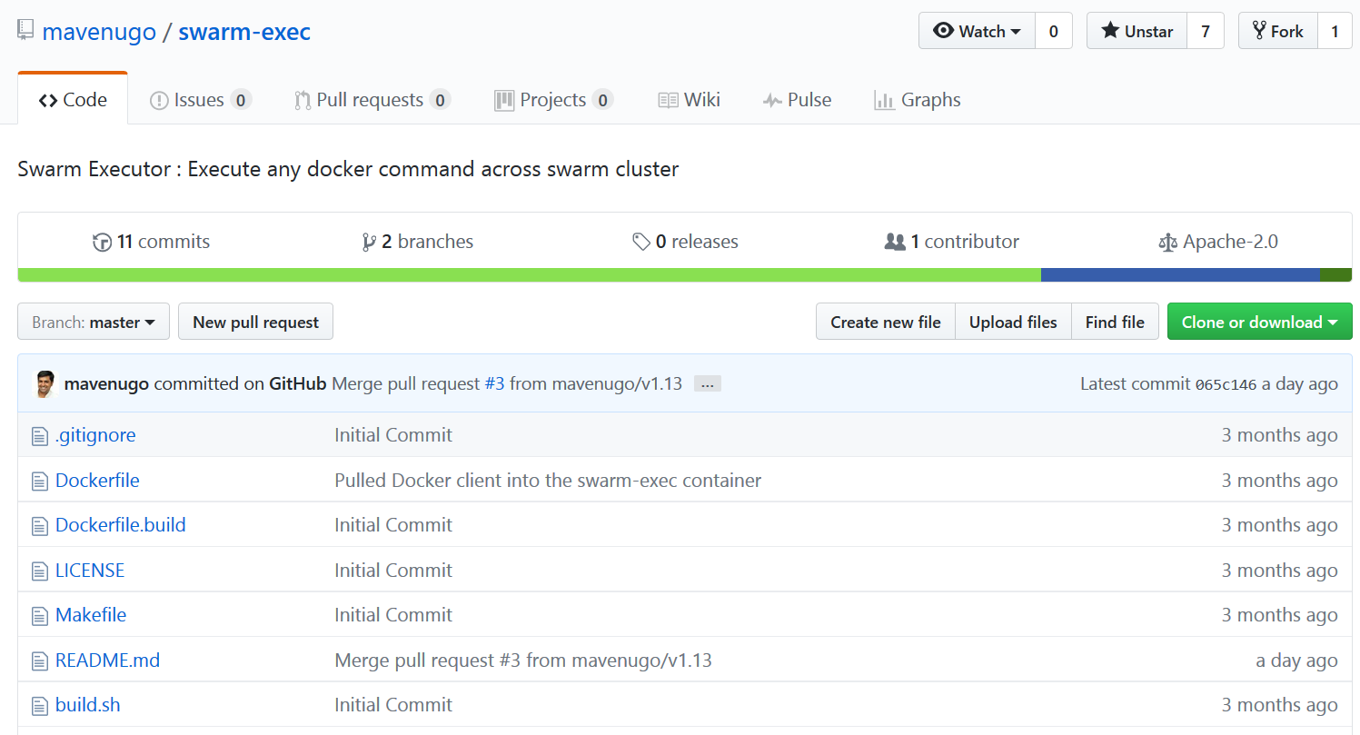
Task: Open the README.md file link
Action: 107,661
